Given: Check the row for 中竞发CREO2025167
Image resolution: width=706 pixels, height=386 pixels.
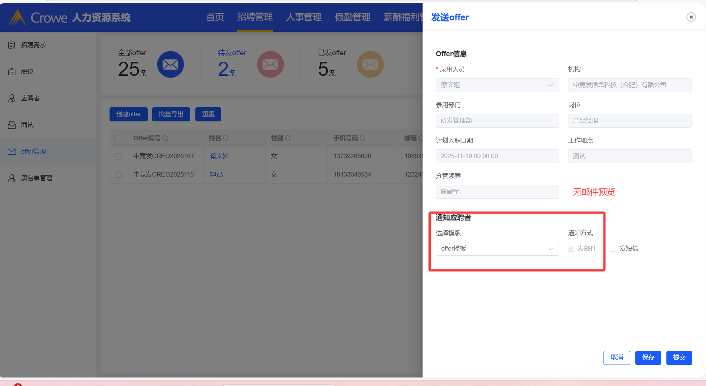Looking at the screenshot, I should 119,156.
